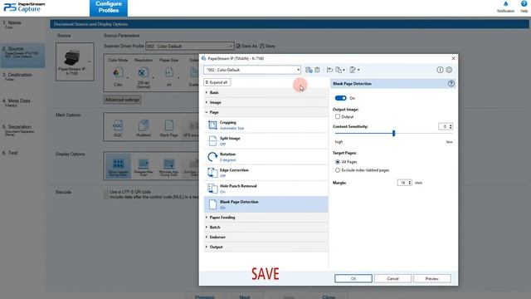Click the restore defaults icon in the dialog toolbar

pos(329,70)
